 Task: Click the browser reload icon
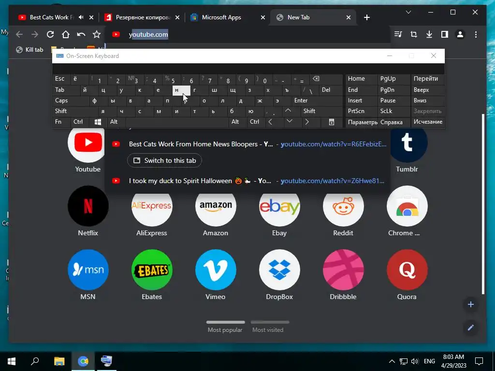click(50, 34)
